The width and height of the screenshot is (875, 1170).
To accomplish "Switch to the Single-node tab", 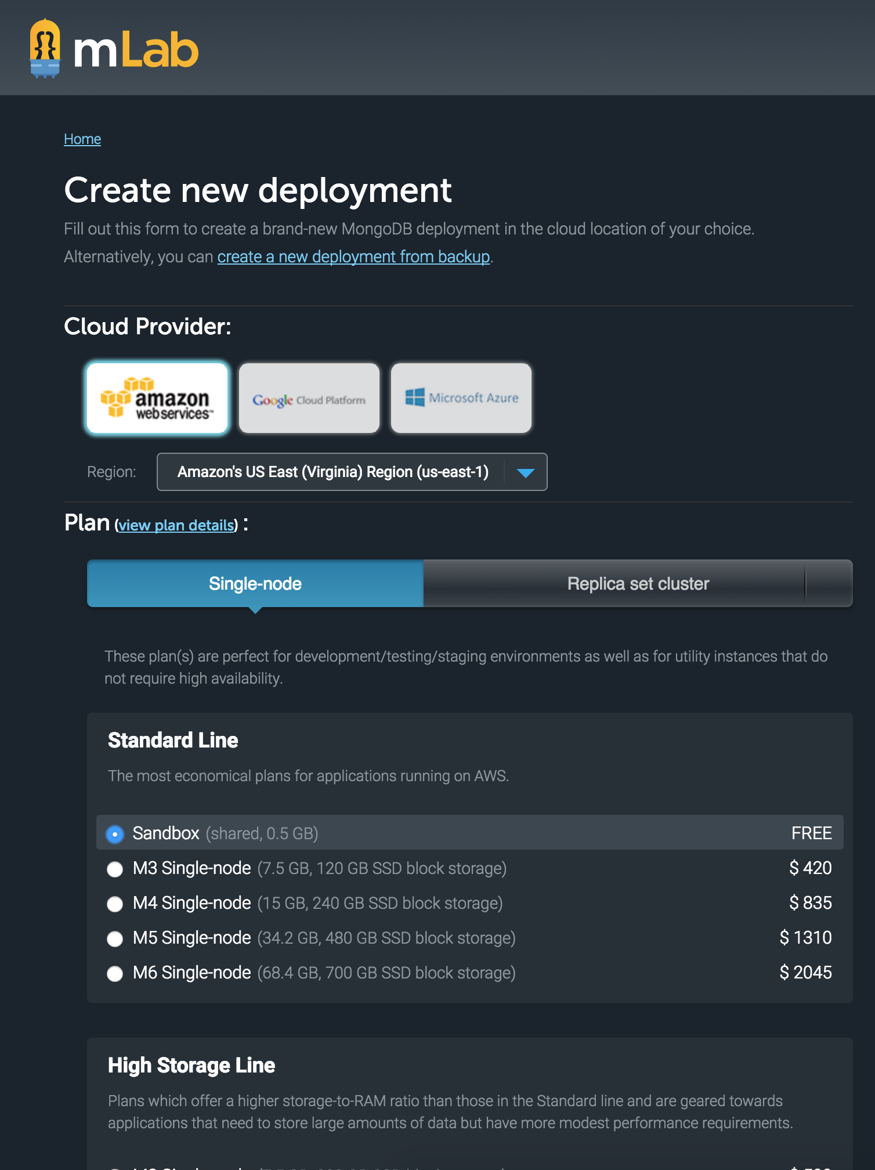I will [x=255, y=583].
